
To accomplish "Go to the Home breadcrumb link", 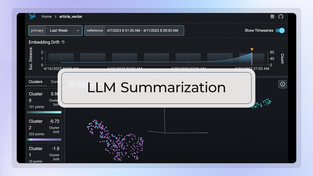I will (46, 16).
